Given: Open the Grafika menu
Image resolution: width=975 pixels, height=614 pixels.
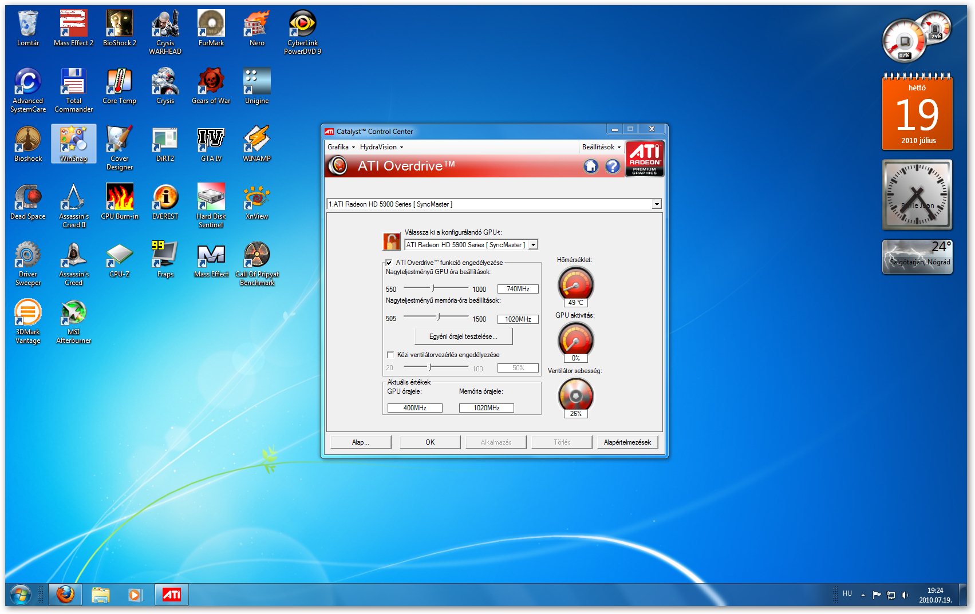Looking at the screenshot, I should click(341, 147).
